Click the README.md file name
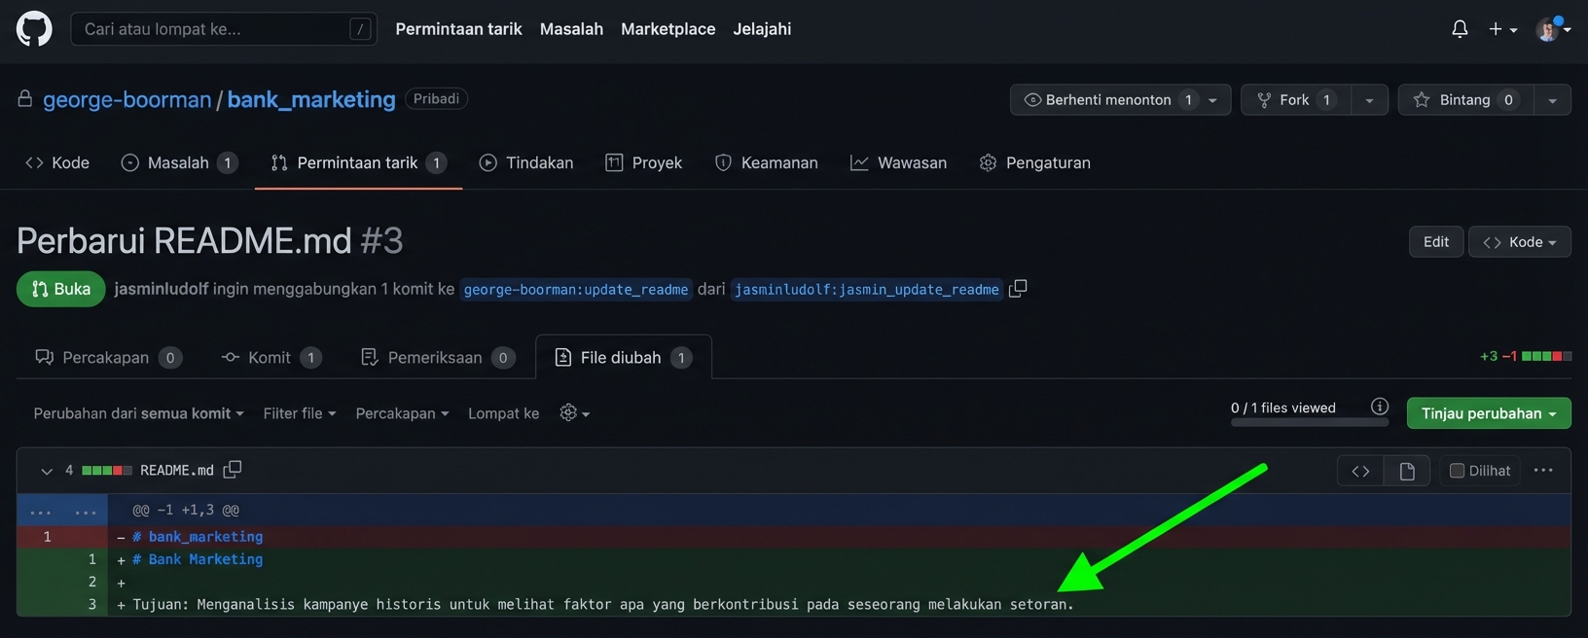This screenshot has width=1588, height=638. 177,471
